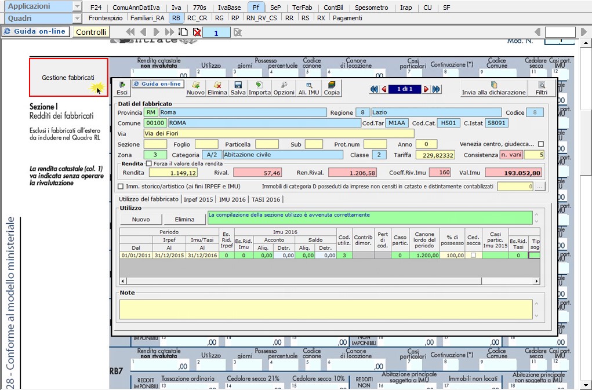Expand the Quadri dropdown
Image resolution: width=592 pixels, height=390 pixels.
[x=77, y=18]
